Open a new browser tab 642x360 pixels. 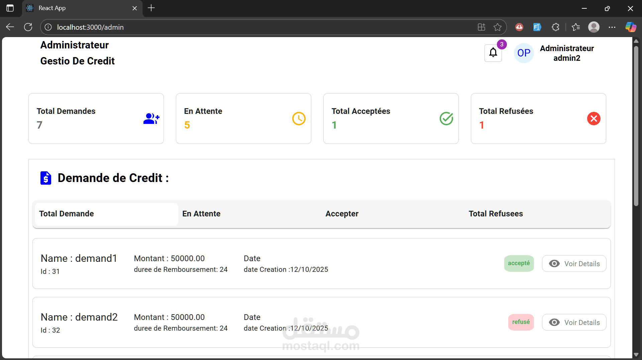pos(151,8)
